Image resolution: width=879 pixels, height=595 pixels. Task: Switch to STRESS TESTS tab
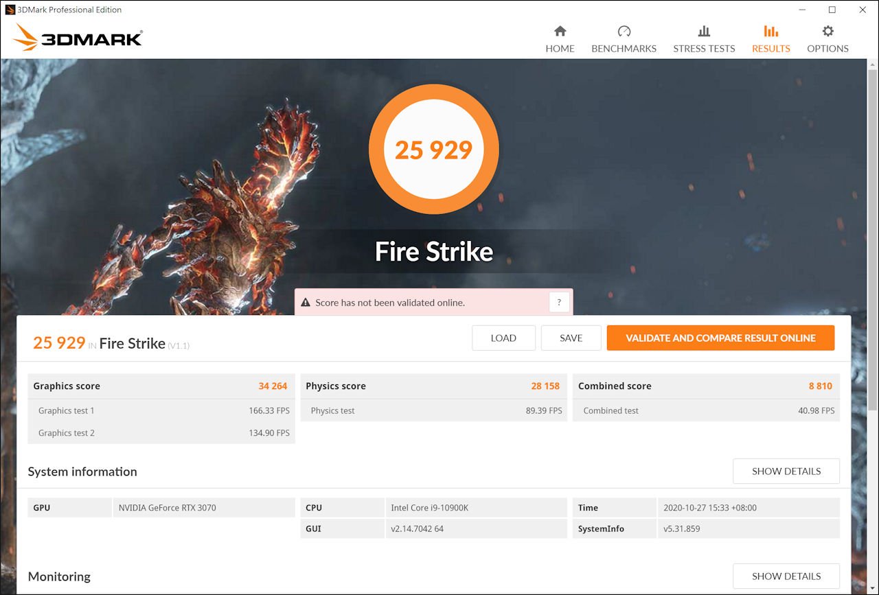(704, 40)
